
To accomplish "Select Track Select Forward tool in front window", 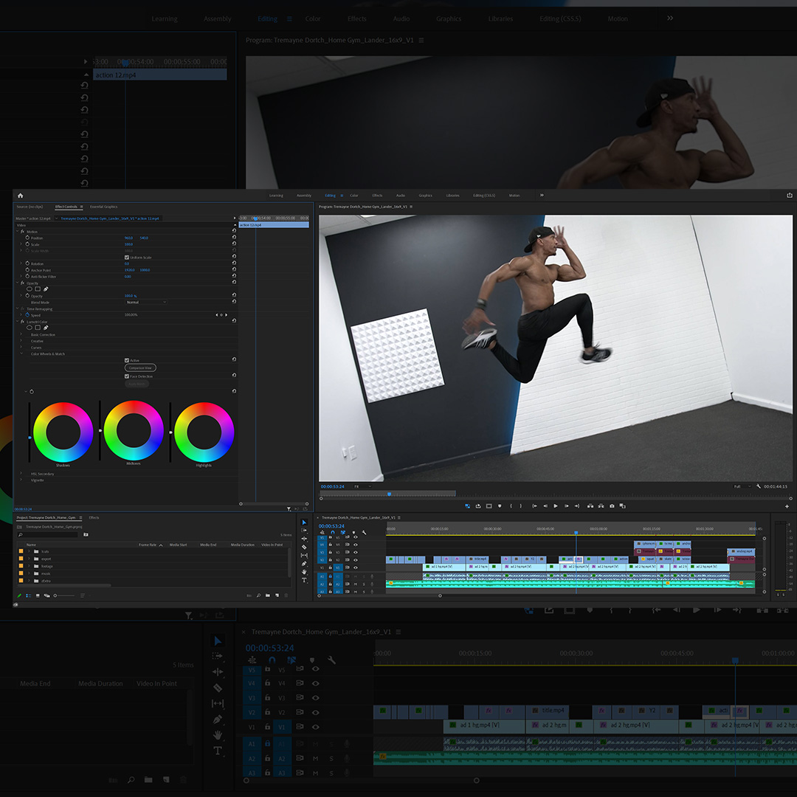I will 304,530.
